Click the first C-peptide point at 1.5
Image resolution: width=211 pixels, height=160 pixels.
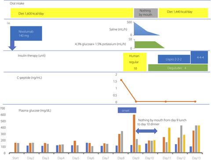(x=121, y=80)
